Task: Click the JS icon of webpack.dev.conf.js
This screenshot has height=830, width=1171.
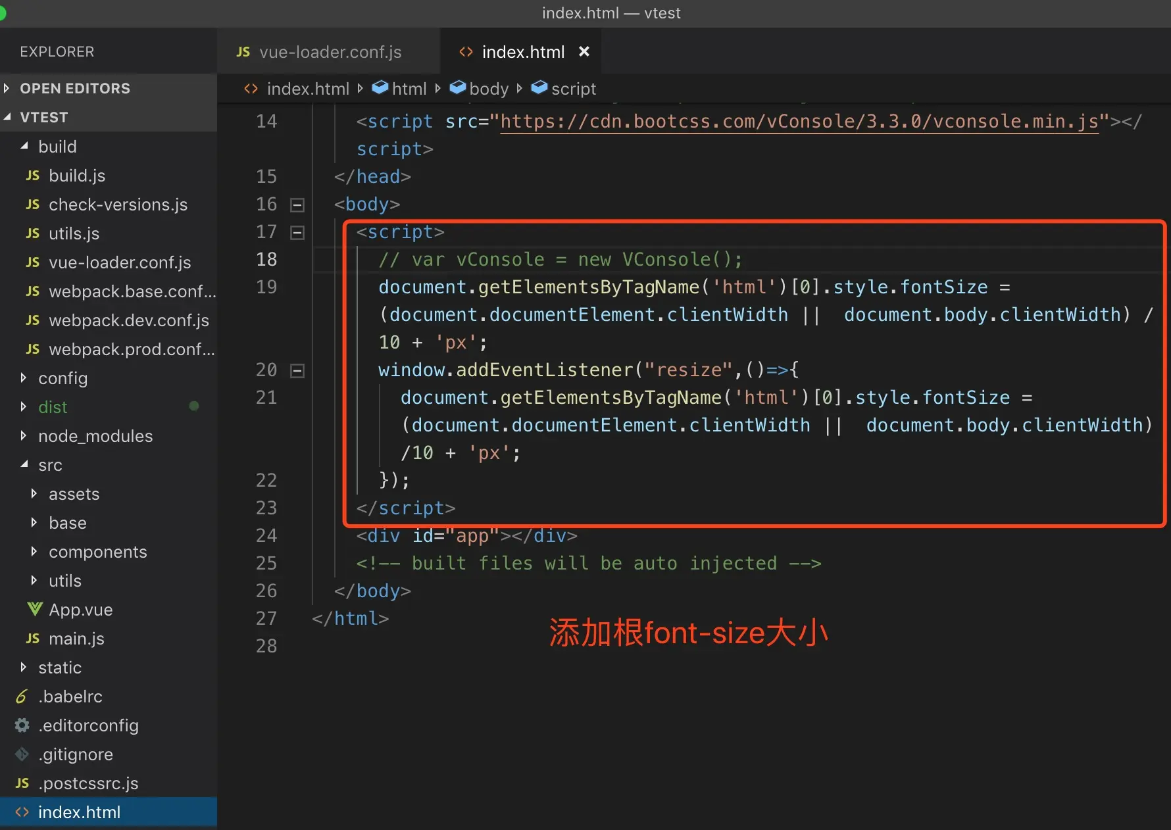Action: 32,320
